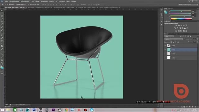Image resolution: width=199 pixels, height=112 pixels.
Task: Open the File menu
Action: 6,2
